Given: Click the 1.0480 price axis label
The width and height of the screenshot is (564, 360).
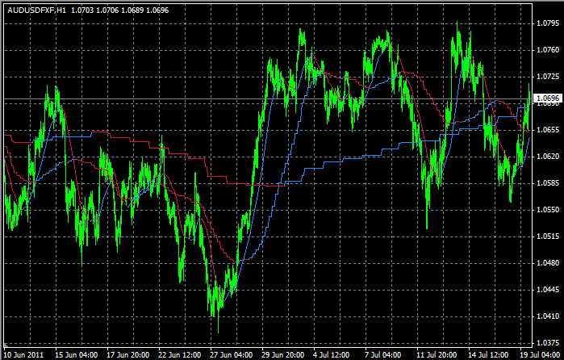Looking at the screenshot, I should pos(548,263).
